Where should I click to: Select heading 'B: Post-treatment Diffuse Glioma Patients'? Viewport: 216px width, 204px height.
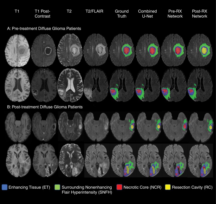45,107
